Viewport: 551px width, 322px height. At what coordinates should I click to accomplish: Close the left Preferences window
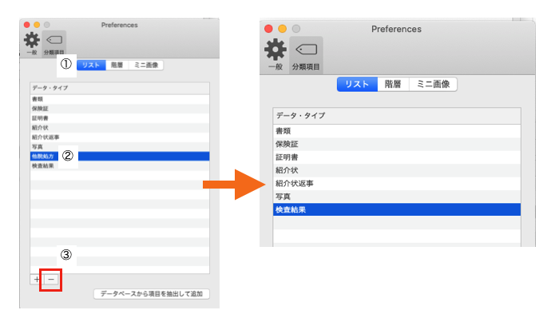pyautogui.click(x=26, y=26)
